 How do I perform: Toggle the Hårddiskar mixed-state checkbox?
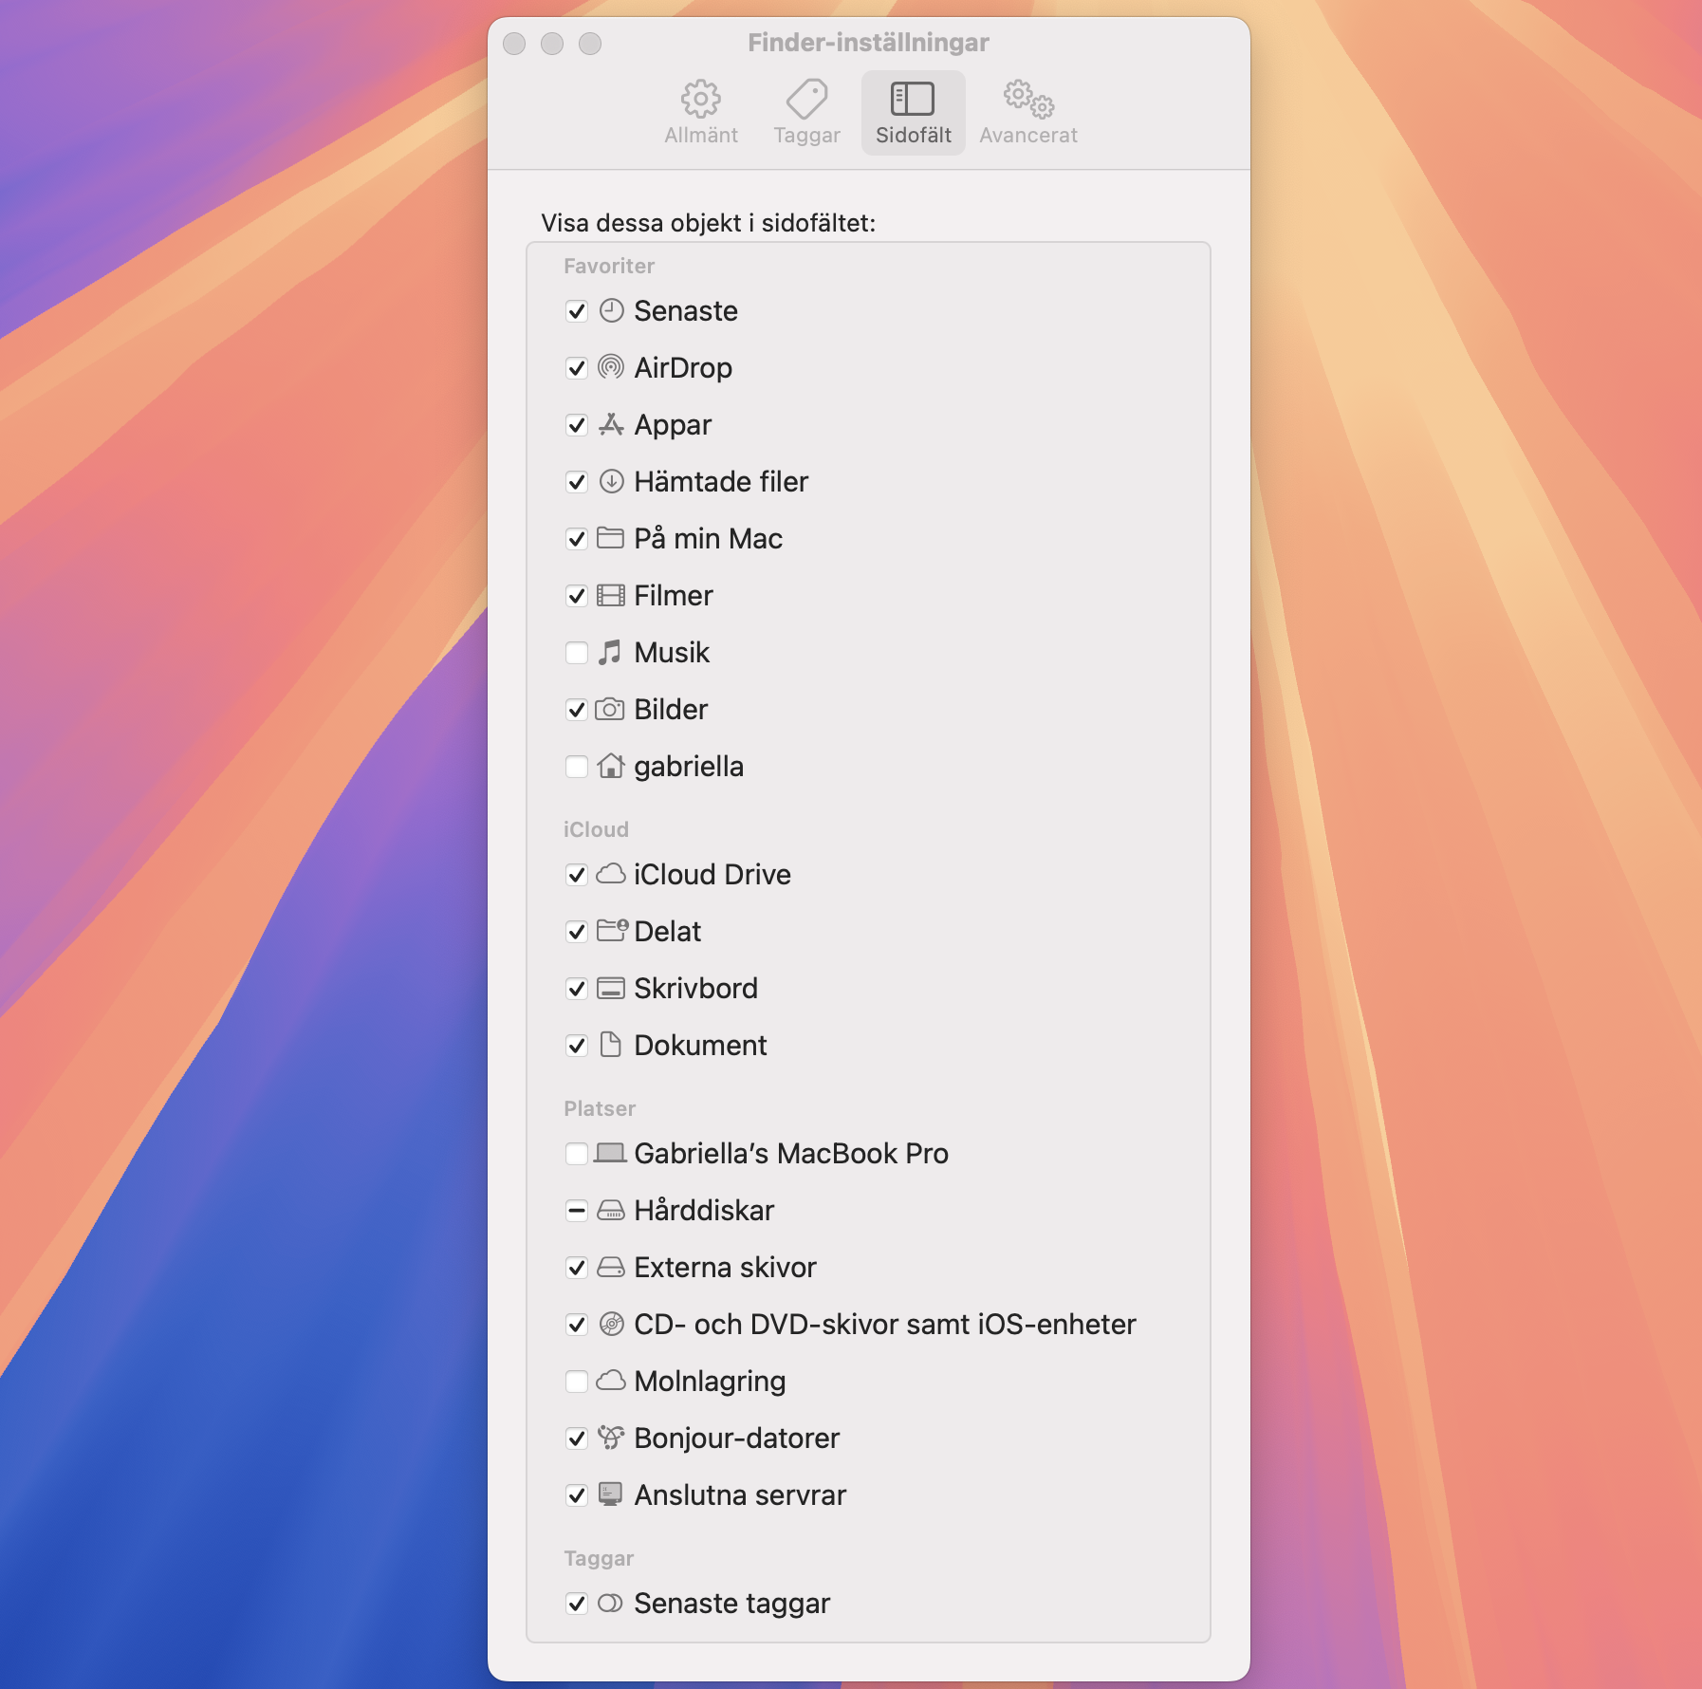576,1211
